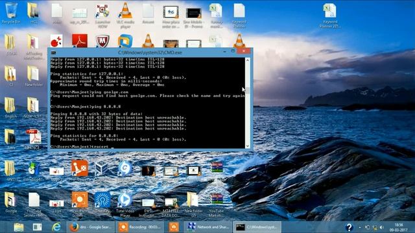Switch to the CMD taskbar button
Screen dimensions: 415x233
[x=257, y=227]
